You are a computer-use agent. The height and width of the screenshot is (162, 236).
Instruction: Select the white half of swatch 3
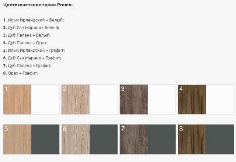(x=162, y=99)
